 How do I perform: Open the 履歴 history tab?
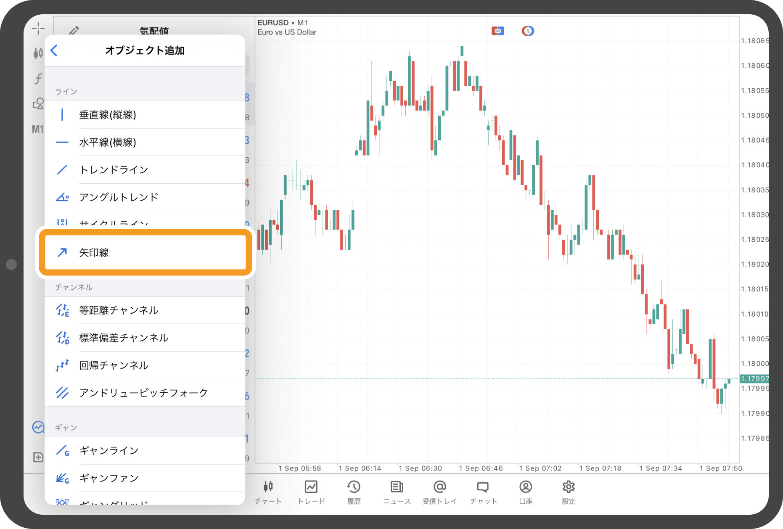pos(354,492)
